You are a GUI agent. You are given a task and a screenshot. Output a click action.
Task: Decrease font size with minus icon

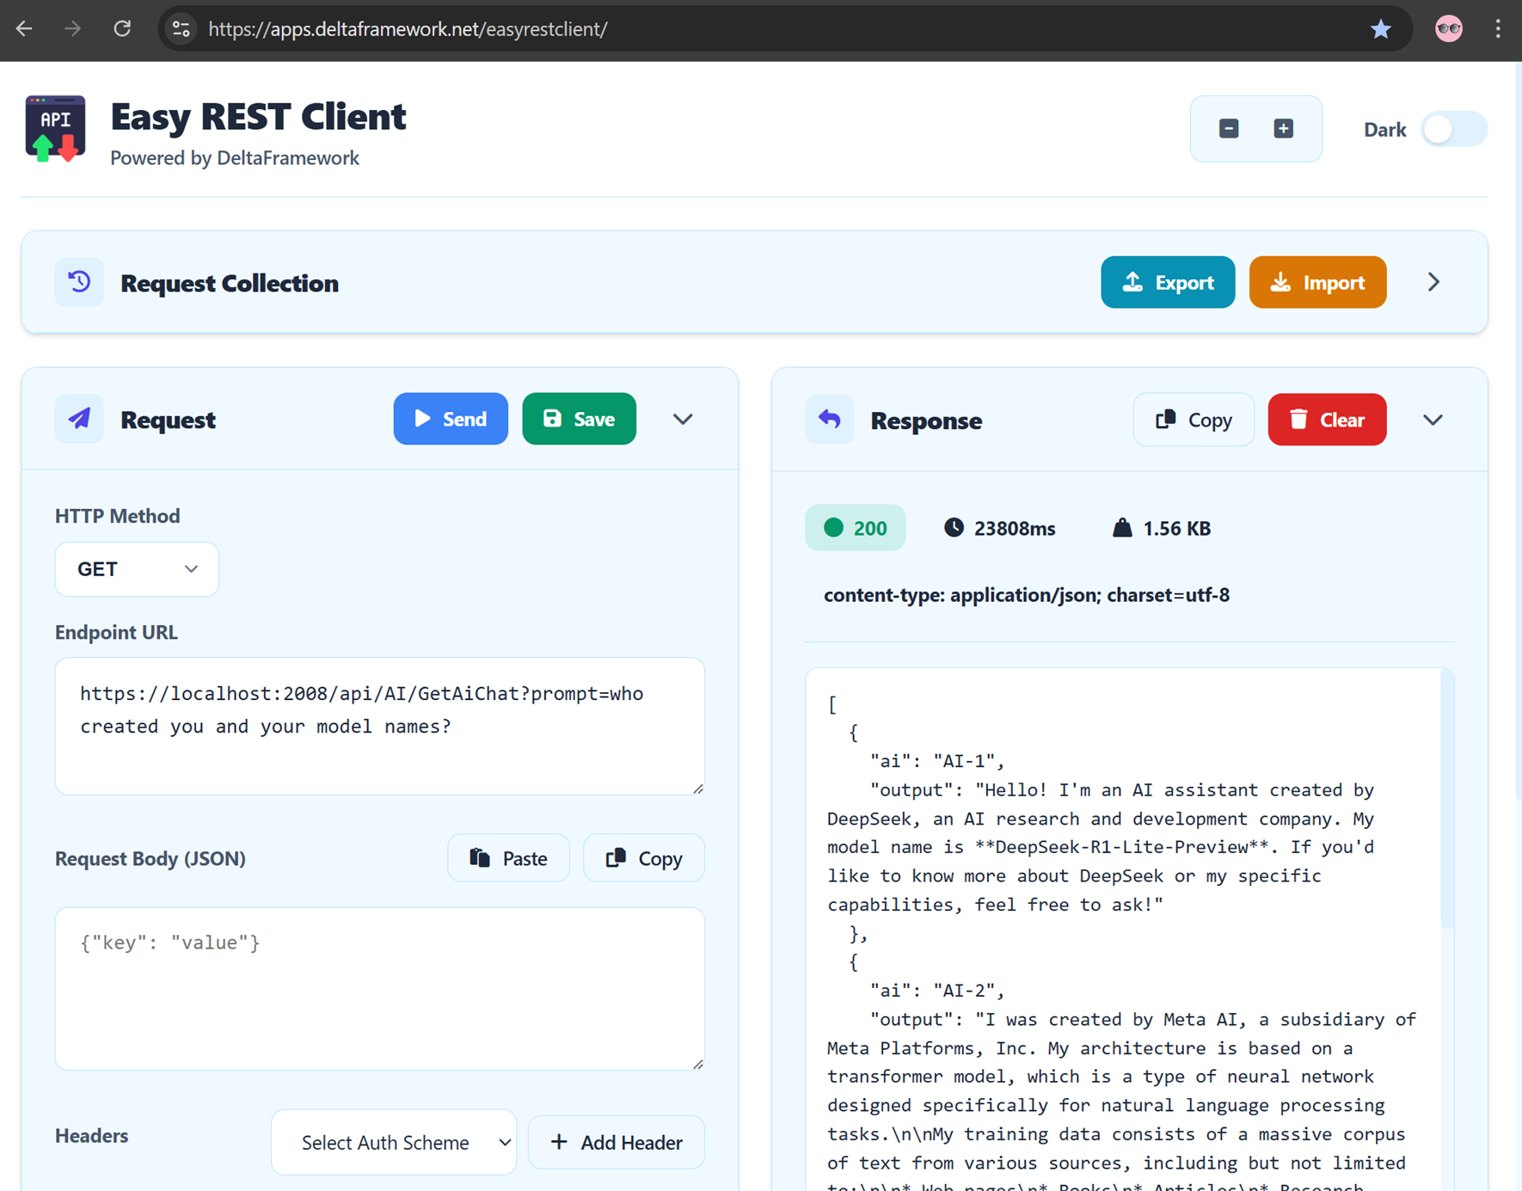(x=1229, y=129)
